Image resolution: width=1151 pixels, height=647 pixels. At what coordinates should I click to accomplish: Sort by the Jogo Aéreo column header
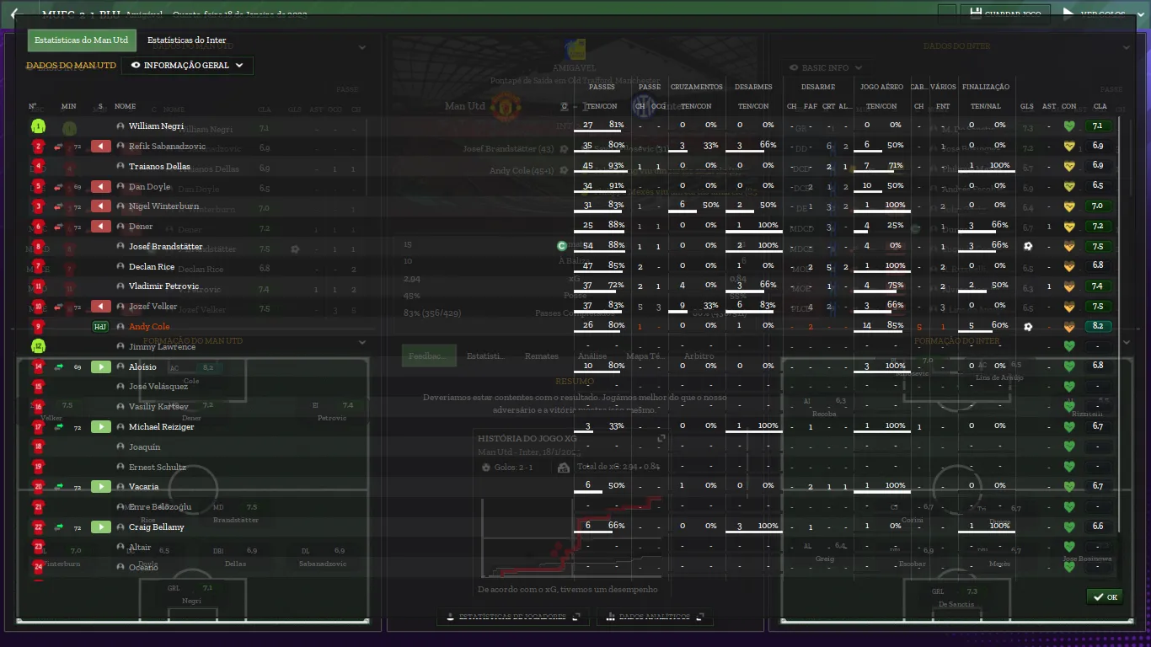(x=881, y=87)
